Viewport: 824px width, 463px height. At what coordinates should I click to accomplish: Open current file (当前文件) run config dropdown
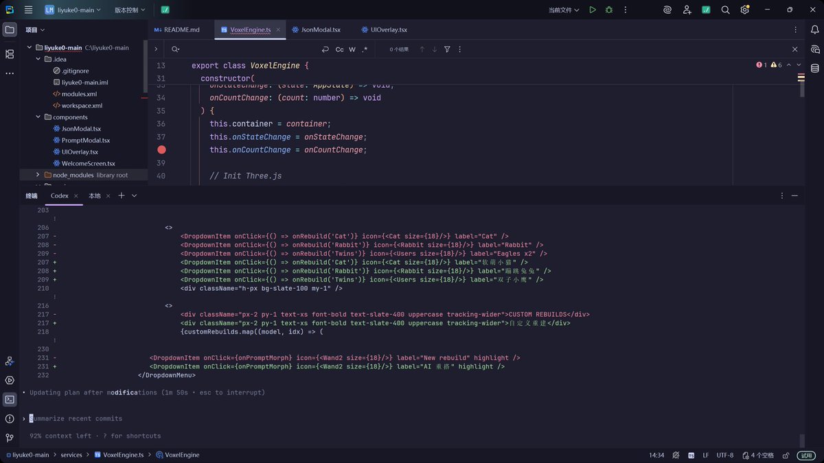(x=563, y=10)
